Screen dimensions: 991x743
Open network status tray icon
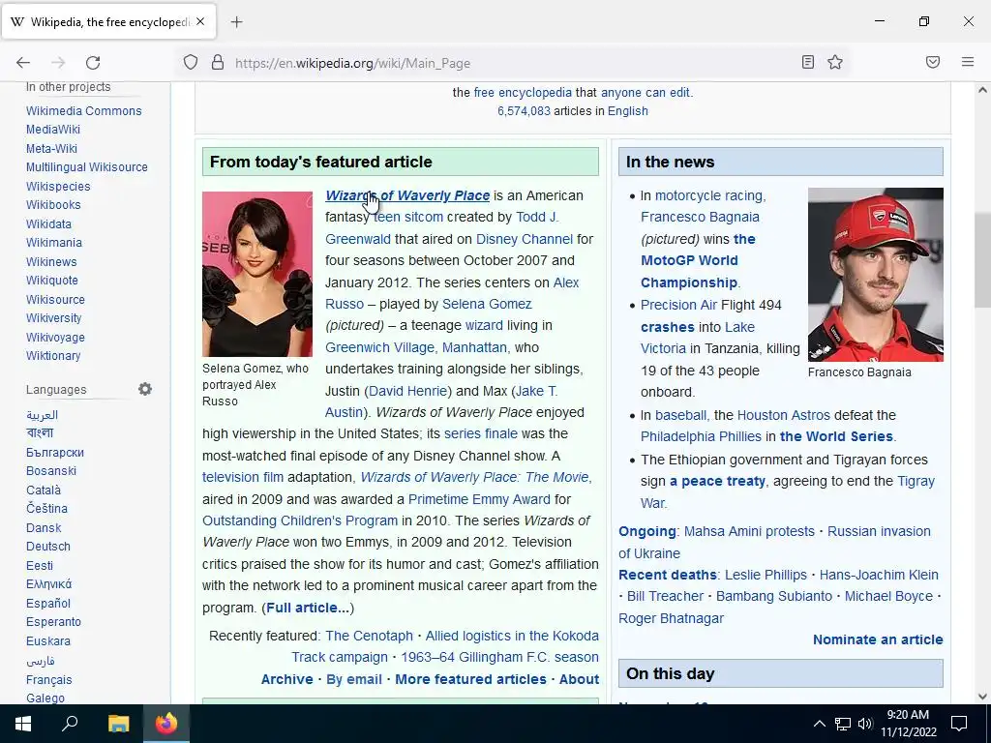[843, 724]
